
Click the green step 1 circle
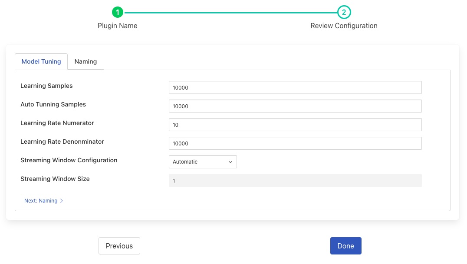pyautogui.click(x=117, y=12)
